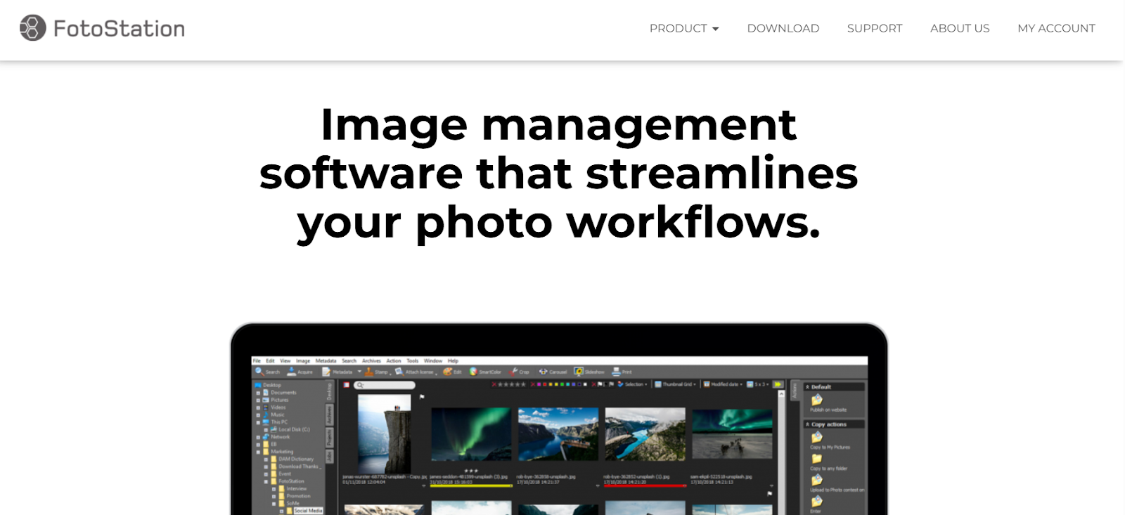Open the Thumbnail Grid view dropdown
The image size is (1125, 515).
click(x=676, y=384)
